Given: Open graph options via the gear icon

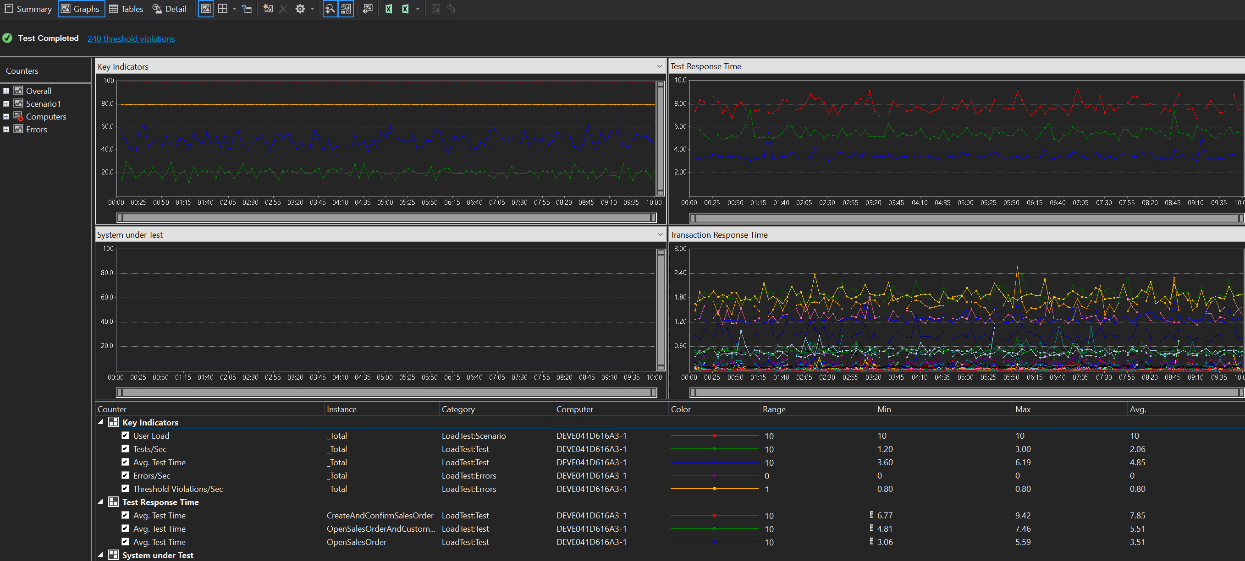Looking at the screenshot, I should [x=300, y=9].
